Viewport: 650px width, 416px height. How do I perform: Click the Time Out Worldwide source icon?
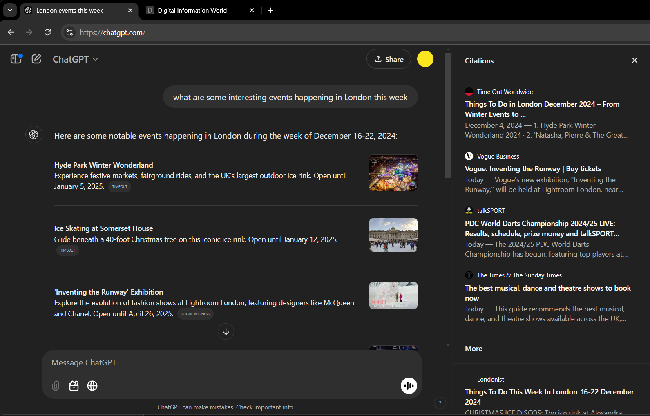pos(469,92)
